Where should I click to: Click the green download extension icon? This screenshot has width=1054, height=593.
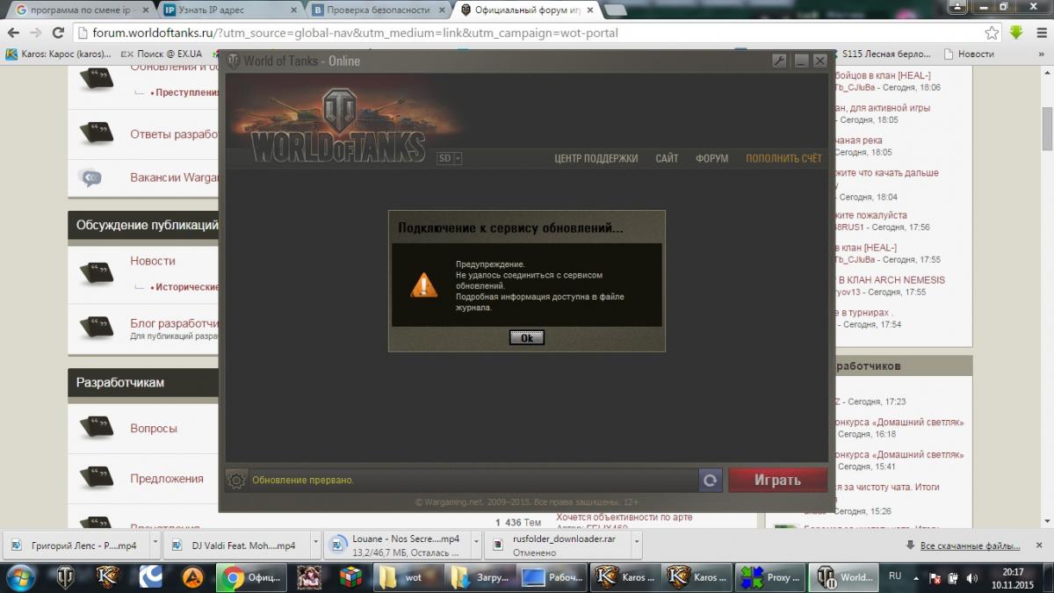pyautogui.click(x=1016, y=33)
